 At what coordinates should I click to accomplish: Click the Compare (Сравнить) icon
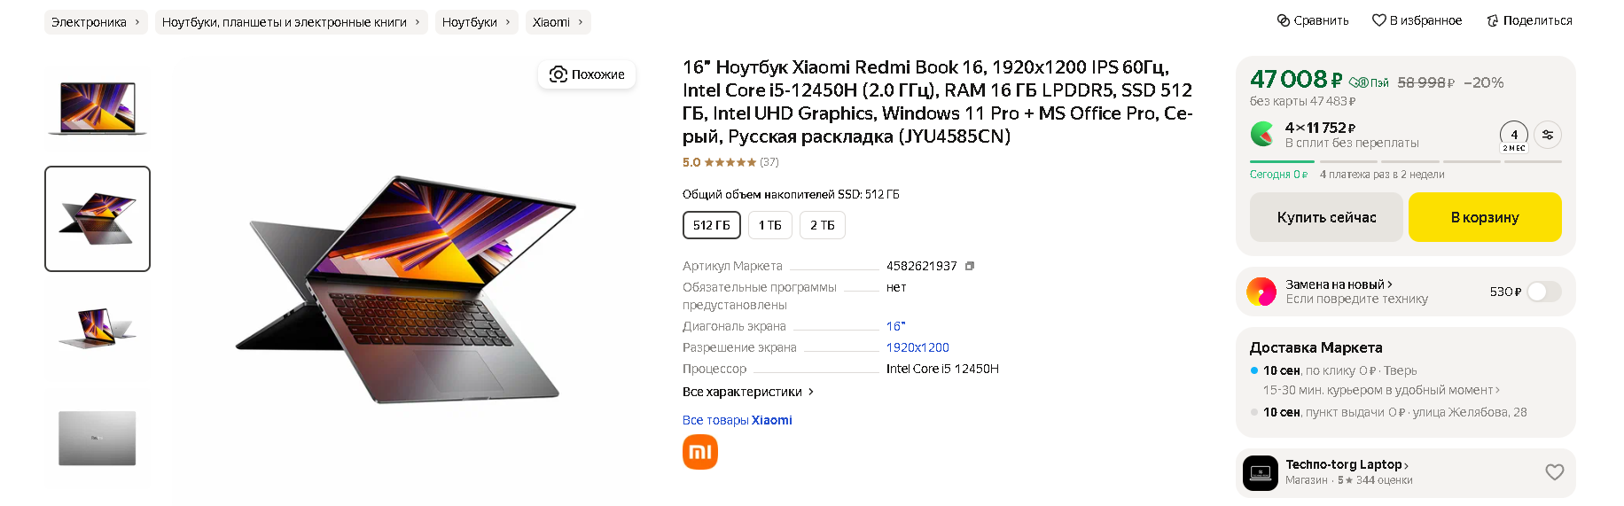coord(1283,20)
